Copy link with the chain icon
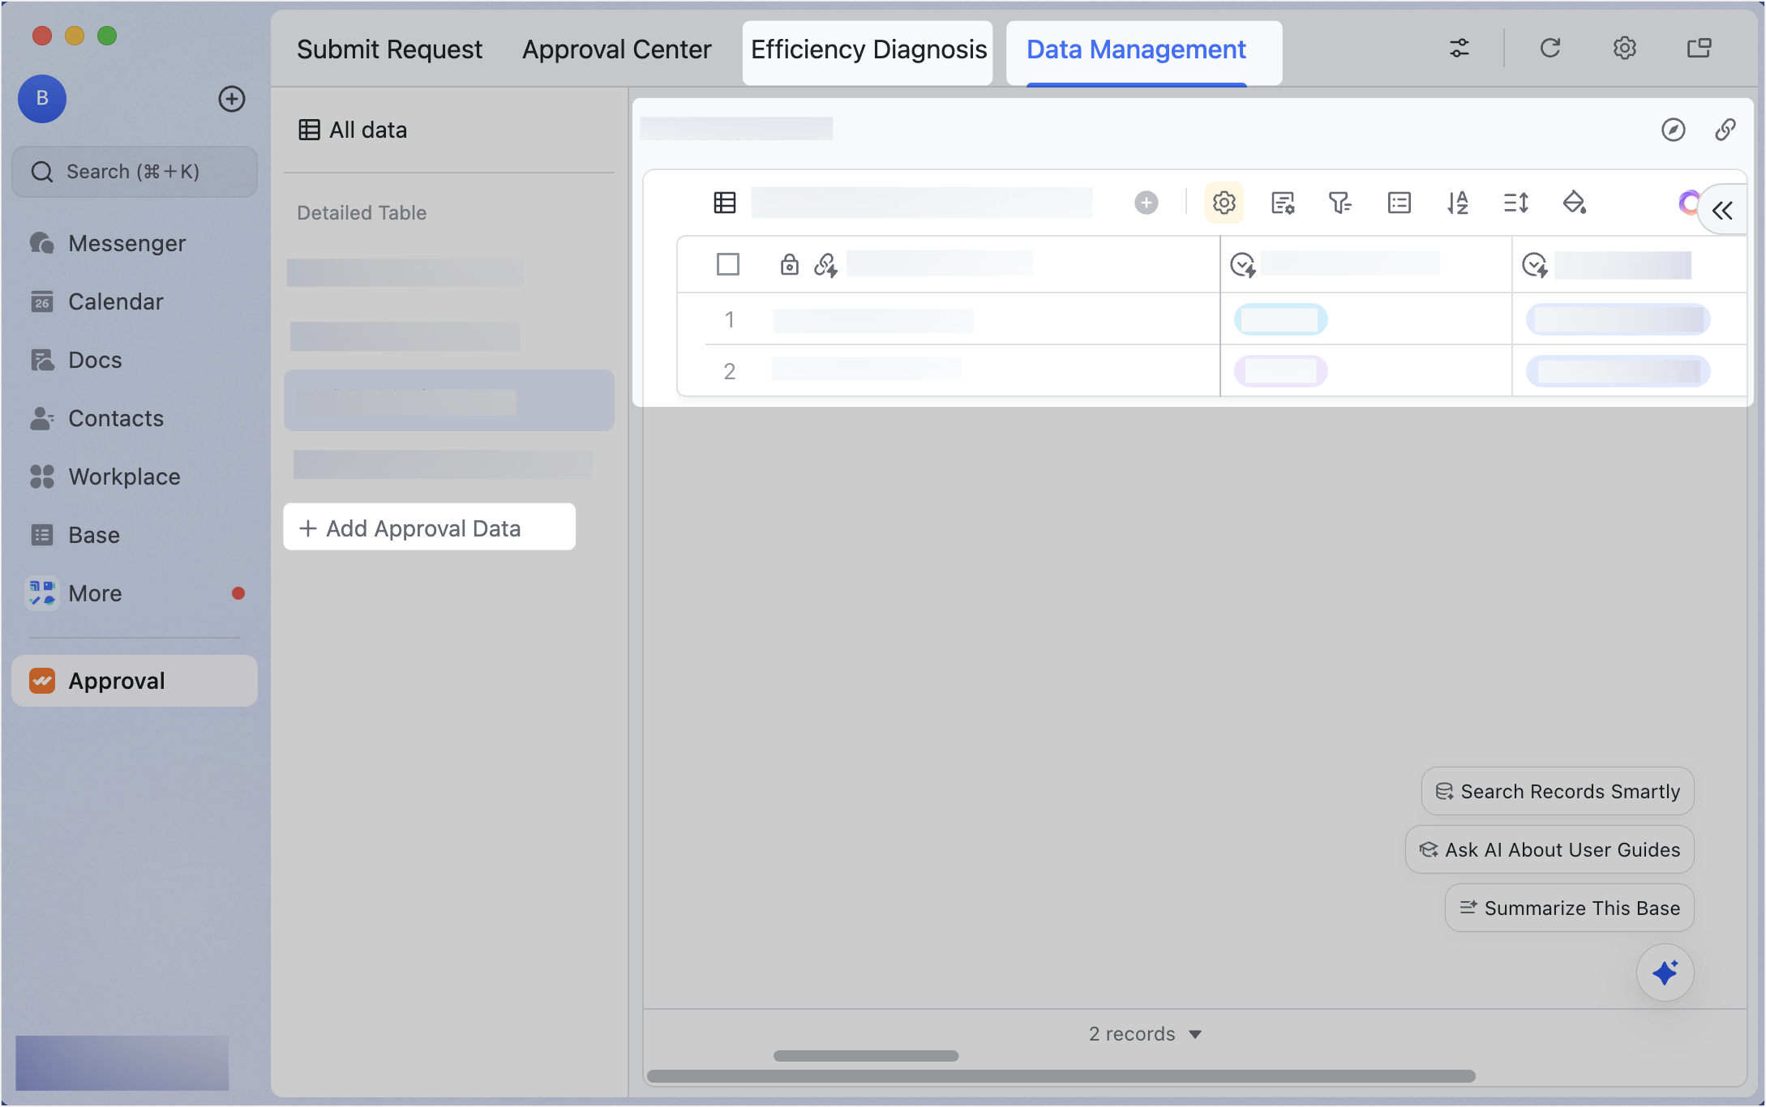The height and width of the screenshot is (1107, 1766). (1725, 130)
